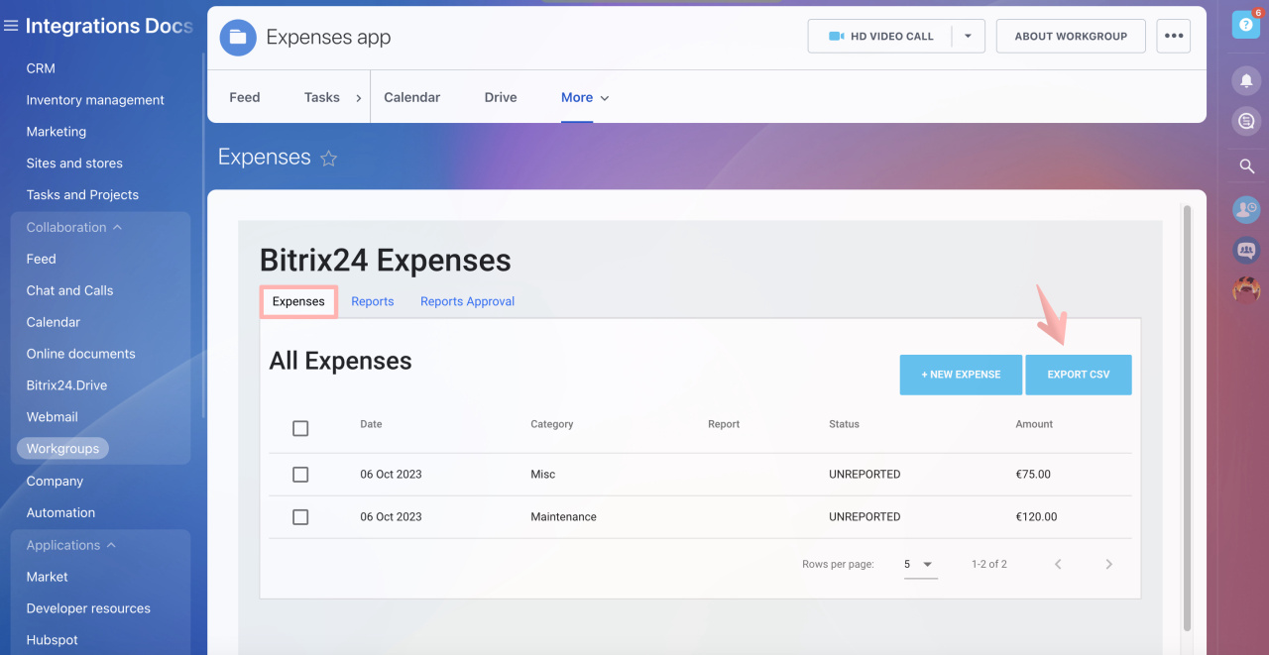
Task: Open Inventory management in sidebar
Action: (95, 100)
